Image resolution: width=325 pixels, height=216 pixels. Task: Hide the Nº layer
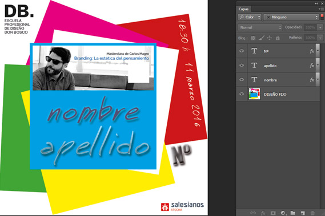242,51
